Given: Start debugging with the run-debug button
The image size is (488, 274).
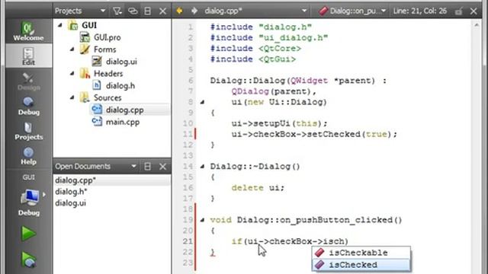Looking at the screenshot, I should pos(28,260).
